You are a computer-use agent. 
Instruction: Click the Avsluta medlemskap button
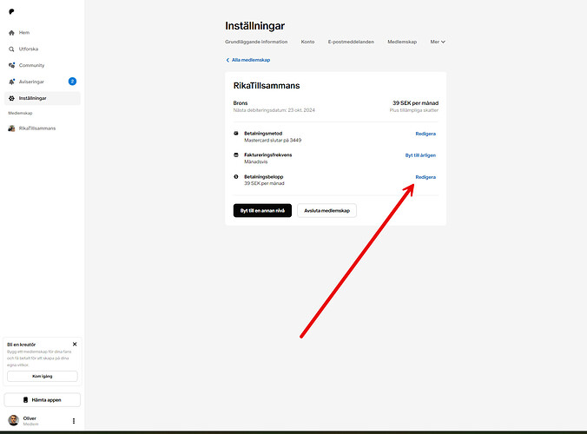click(326, 210)
